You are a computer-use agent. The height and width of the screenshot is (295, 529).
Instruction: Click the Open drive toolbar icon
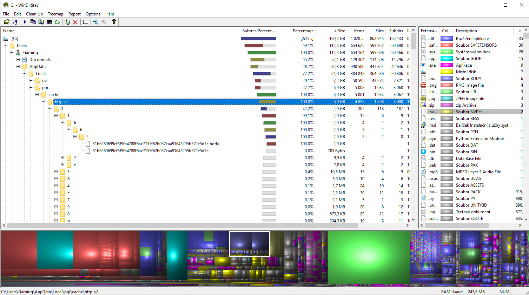(7, 22)
